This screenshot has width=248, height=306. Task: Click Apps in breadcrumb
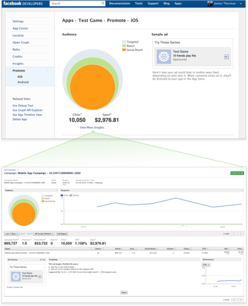(68, 20)
